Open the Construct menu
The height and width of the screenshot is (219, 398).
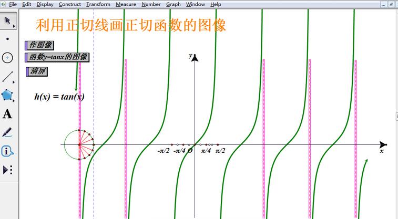pyautogui.click(x=70, y=4)
